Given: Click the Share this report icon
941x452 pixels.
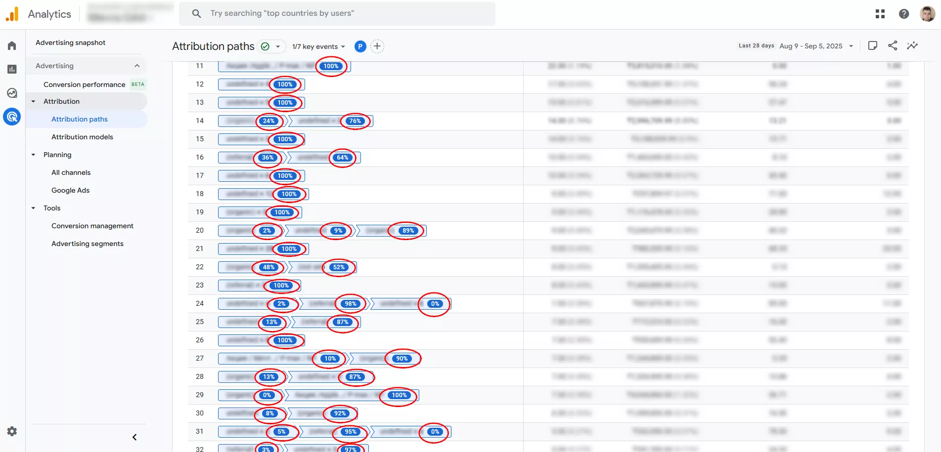Looking at the screenshot, I should 892,46.
